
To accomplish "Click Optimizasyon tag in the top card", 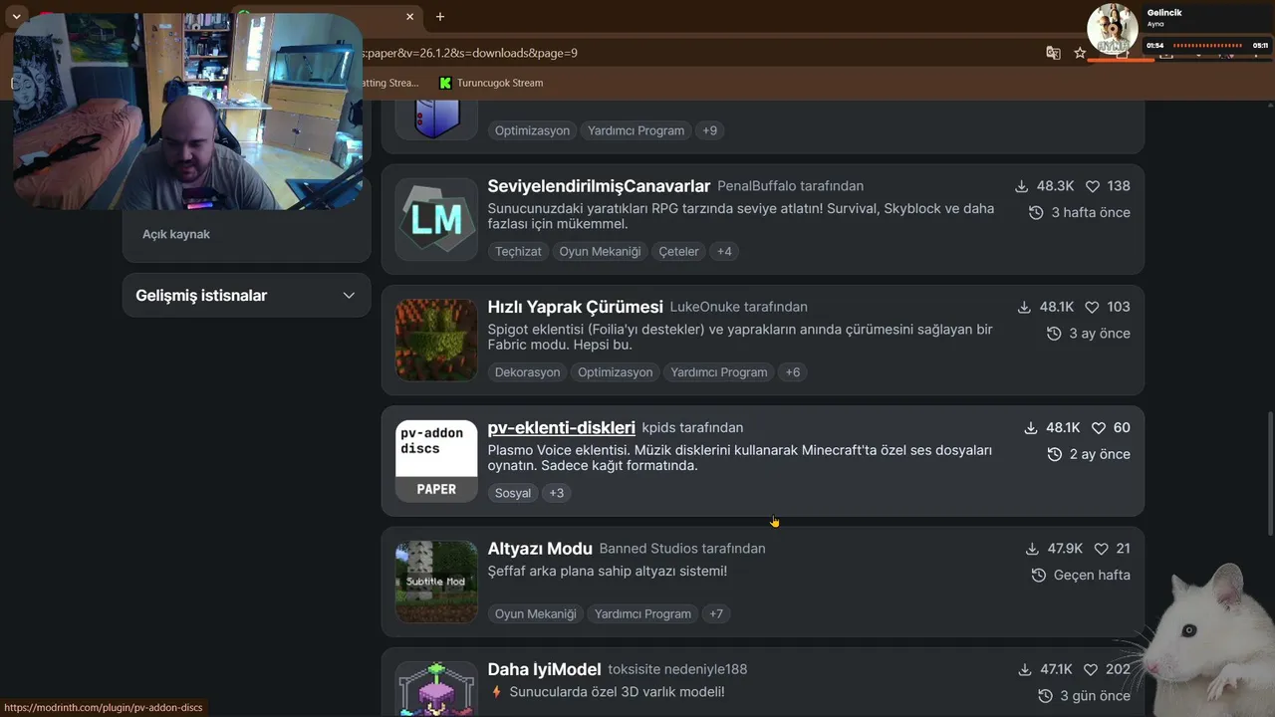I will click(x=532, y=130).
